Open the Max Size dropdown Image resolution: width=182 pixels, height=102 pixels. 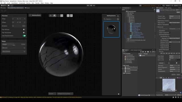pyautogui.click(x=175, y=65)
